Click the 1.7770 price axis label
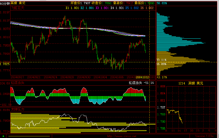 5,70
